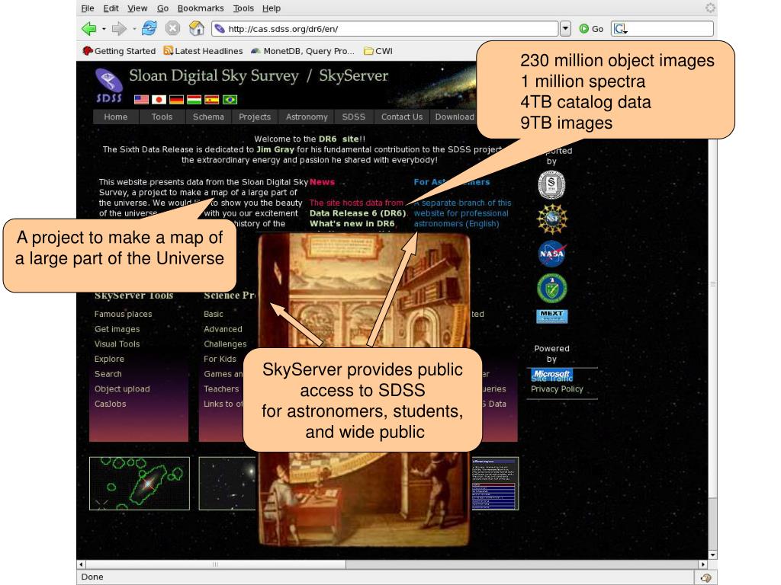Image resolution: width=781 pixels, height=585 pixels.
Task: Open the Forward button history dropdown arrow
Action: (x=134, y=29)
